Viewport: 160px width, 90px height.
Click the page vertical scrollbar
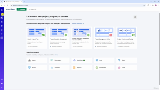tap(159, 48)
